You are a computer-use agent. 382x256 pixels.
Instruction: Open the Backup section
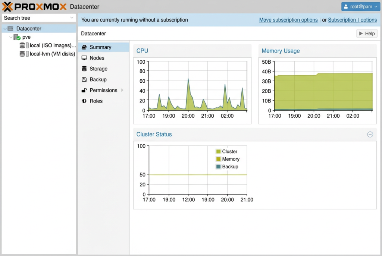pyautogui.click(x=104, y=79)
